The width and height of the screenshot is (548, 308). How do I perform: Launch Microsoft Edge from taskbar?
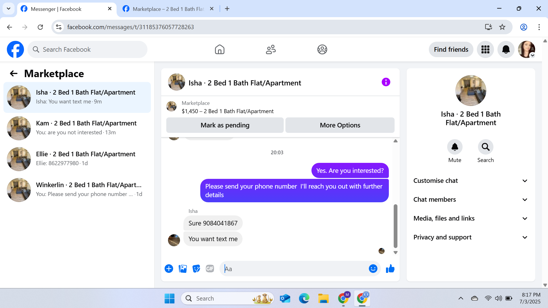(x=304, y=298)
